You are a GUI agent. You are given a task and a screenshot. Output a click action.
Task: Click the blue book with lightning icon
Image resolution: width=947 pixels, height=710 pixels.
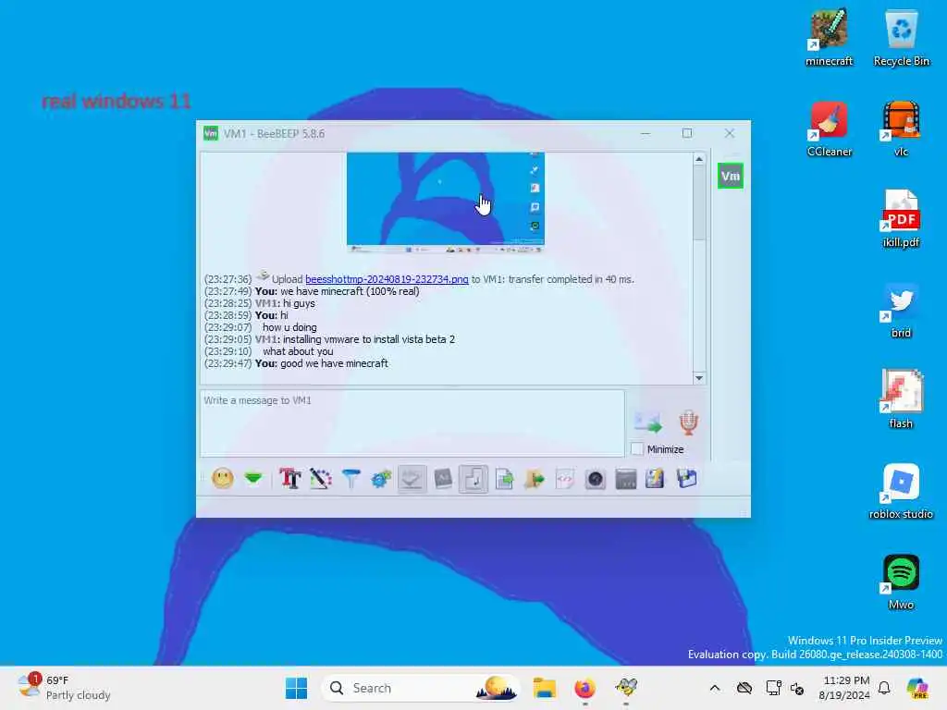coord(656,479)
